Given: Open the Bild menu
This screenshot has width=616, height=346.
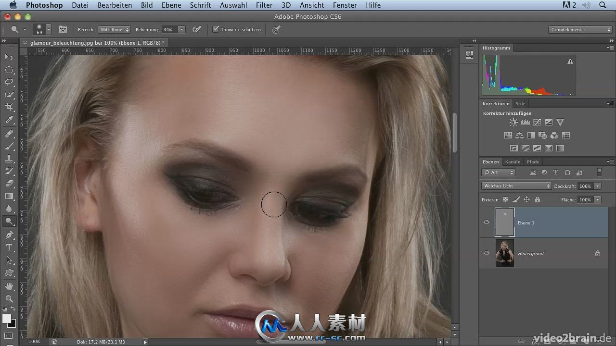Looking at the screenshot, I should click(x=147, y=5).
